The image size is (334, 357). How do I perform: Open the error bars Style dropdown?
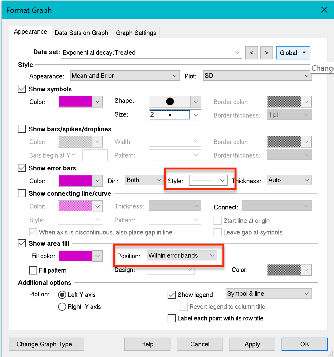(208, 180)
